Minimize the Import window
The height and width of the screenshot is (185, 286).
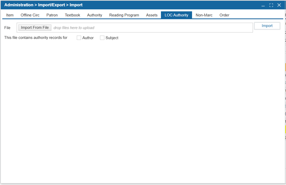[x=263, y=5]
